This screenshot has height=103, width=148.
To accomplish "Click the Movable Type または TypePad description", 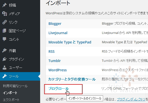I will [x=125, y=42].
